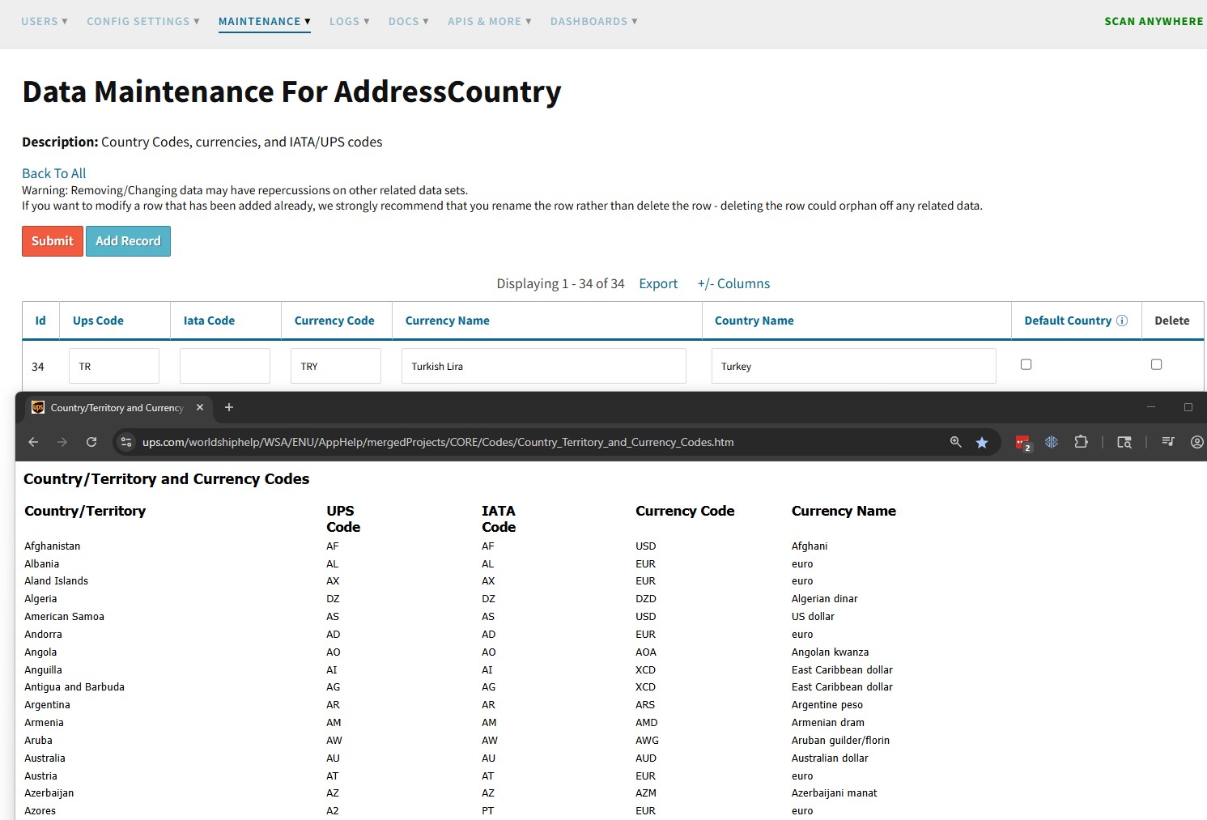Viewport: 1207px width, 820px height.
Task: Go back in the browser window
Action: click(33, 442)
